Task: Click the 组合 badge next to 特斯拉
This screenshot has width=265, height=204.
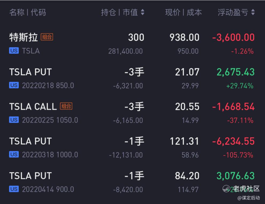Action: 47,37
